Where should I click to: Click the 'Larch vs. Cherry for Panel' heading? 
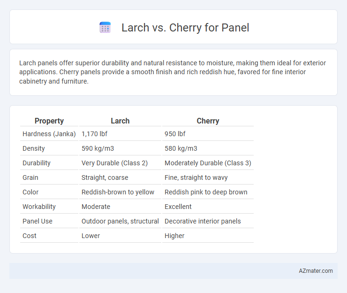point(185,28)
